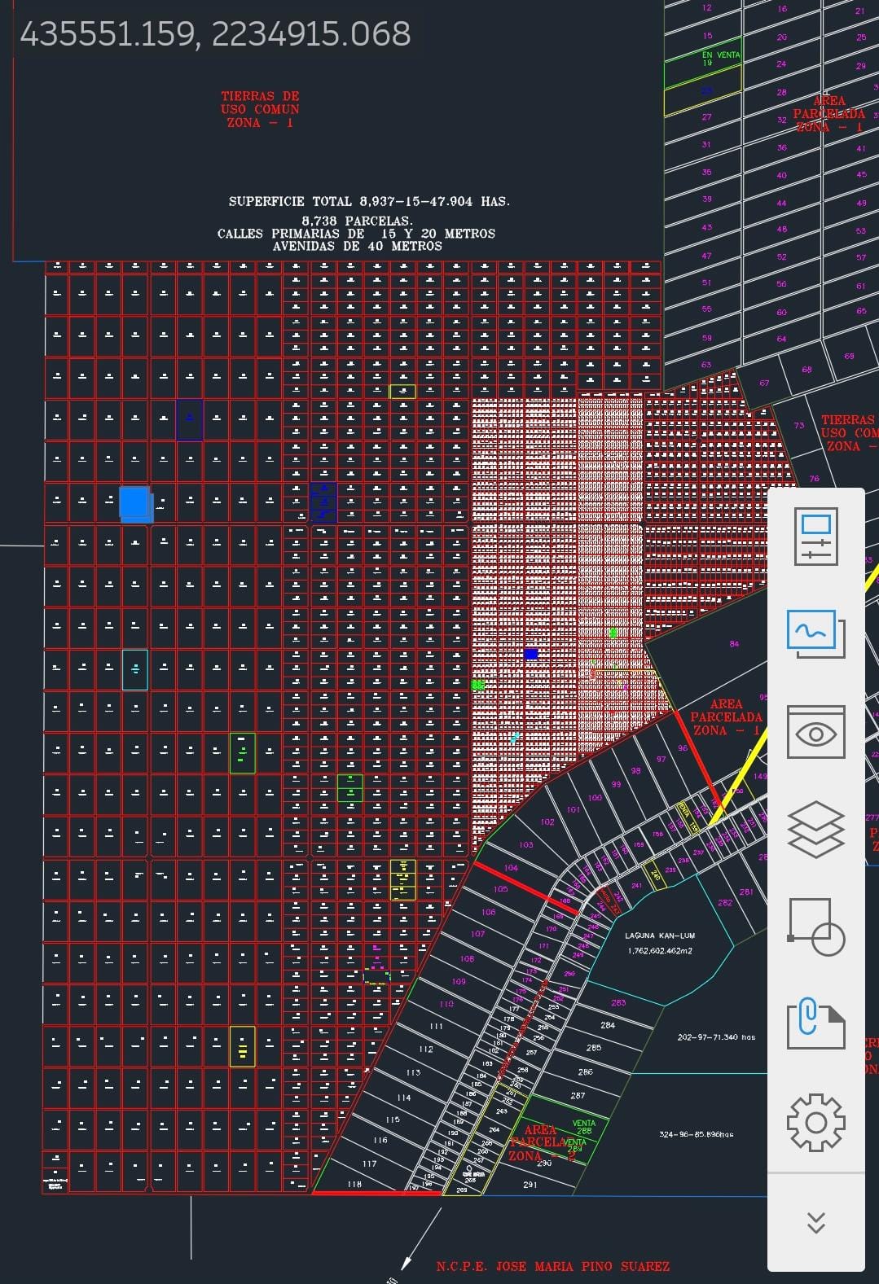Select the N.C.P.E. Jose Maria Pino Suarez text
This screenshot has height=1284, width=879.
coord(552,1266)
